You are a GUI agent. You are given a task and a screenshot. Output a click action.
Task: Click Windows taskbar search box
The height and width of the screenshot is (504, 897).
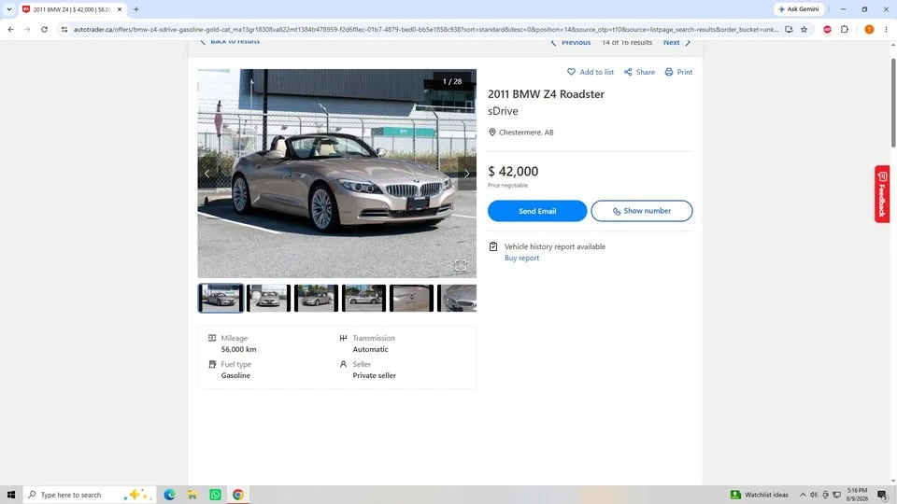(90, 495)
